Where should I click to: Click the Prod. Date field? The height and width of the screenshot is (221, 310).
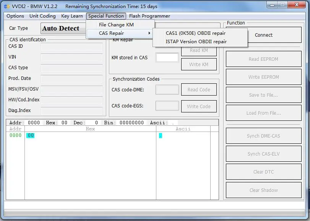click(71, 79)
